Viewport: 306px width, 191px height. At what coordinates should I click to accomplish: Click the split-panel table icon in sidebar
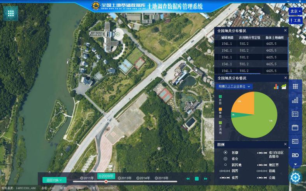point(295,141)
